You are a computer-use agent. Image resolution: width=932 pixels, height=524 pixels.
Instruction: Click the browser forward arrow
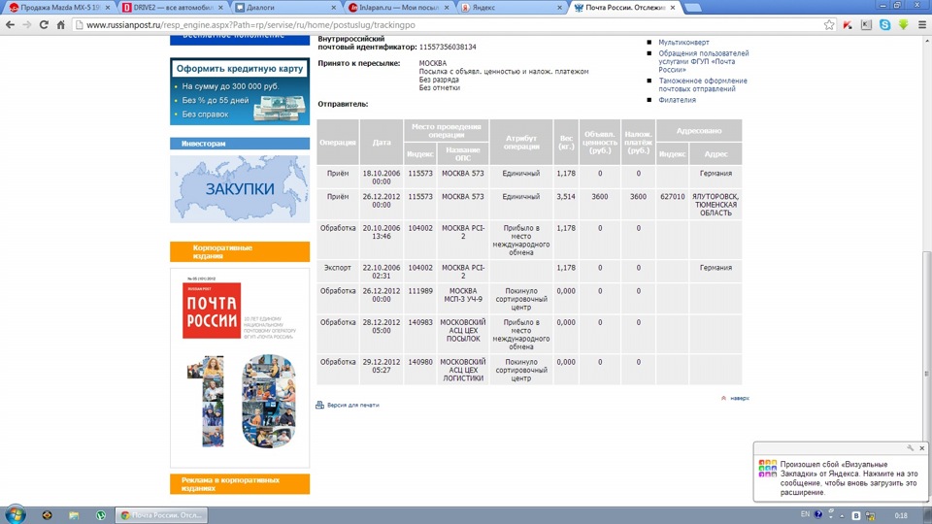[x=27, y=25]
